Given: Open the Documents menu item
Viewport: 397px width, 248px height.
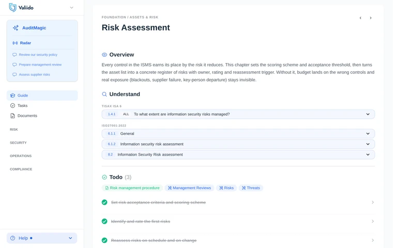Looking at the screenshot, I should pos(42,116).
